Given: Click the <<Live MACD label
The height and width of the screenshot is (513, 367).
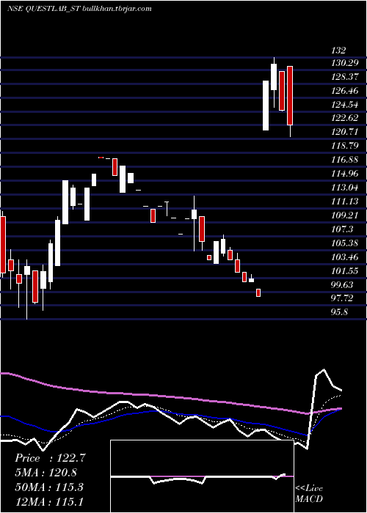Looking at the screenshot, I should click(309, 493).
